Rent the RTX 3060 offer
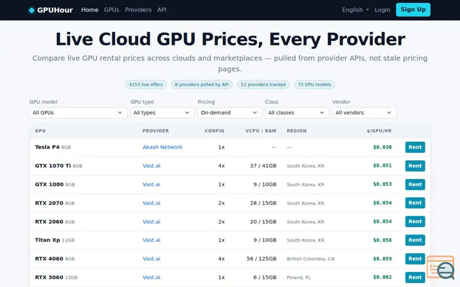460x287 pixels. pos(415,277)
